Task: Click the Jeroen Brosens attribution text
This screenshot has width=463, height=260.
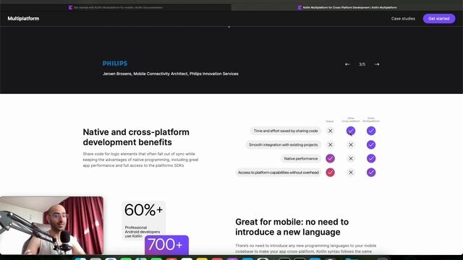Action: pos(171,74)
